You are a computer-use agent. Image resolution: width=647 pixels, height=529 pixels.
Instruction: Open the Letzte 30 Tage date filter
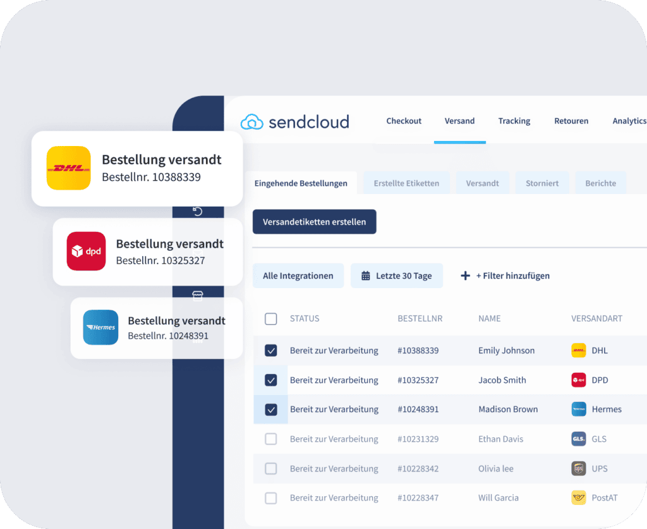[x=397, y=276]
